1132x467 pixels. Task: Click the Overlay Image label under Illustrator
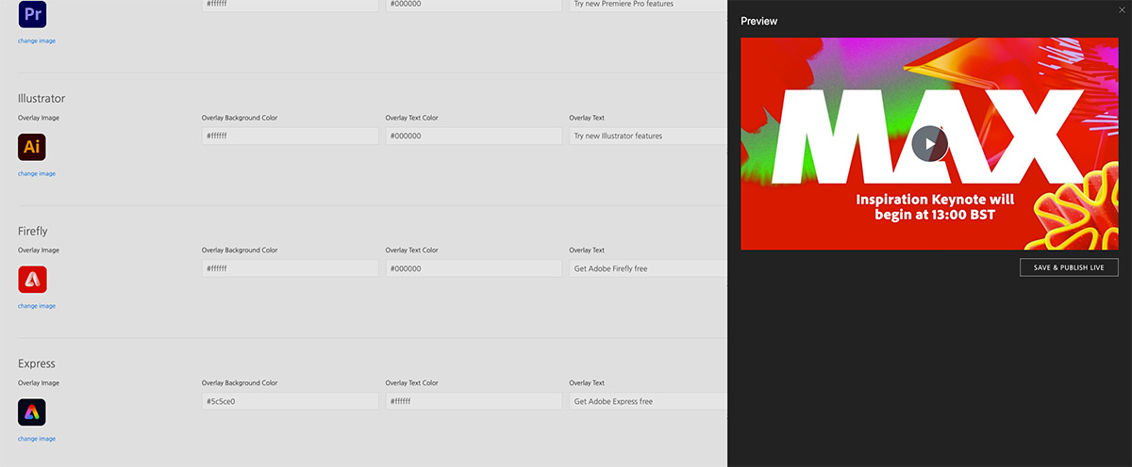(39, 118)
